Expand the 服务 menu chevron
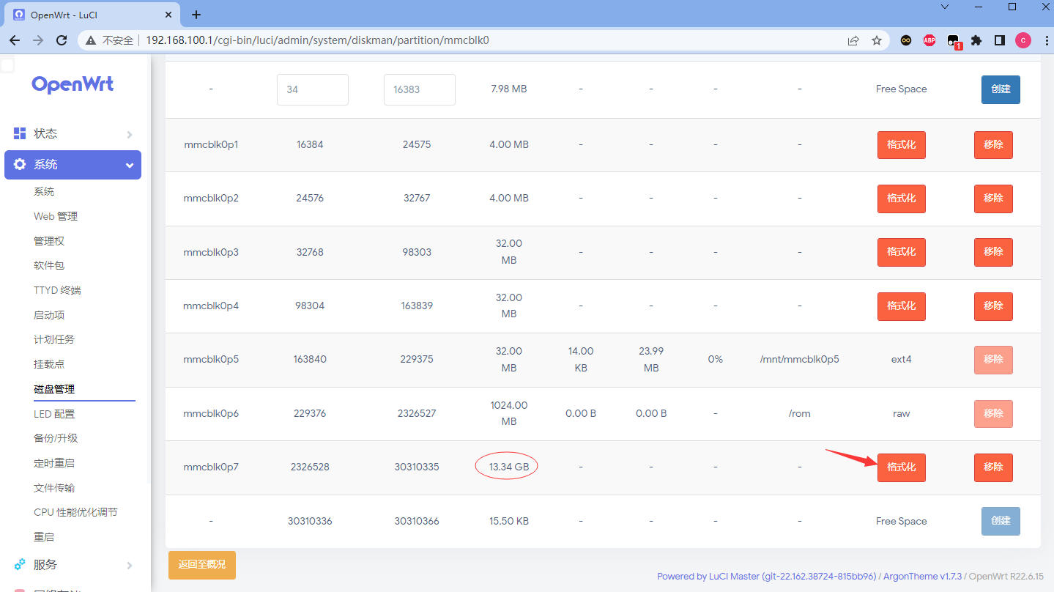The image size is (1054, 592). tap(130, 565)
